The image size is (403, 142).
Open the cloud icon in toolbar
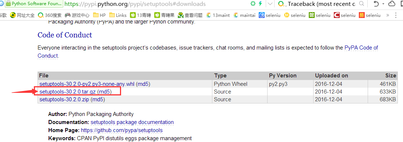392,4
